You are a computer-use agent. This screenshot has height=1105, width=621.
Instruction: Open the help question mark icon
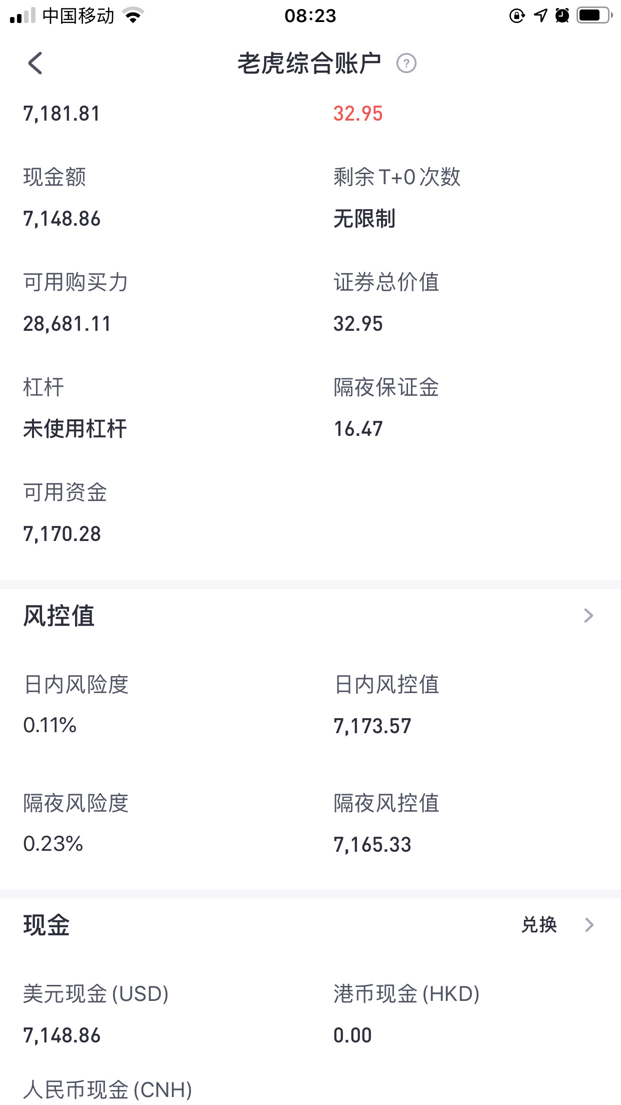click(x=406, y=64)
